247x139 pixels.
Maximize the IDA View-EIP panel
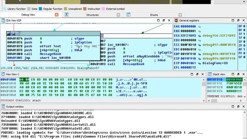coord(158,20)
